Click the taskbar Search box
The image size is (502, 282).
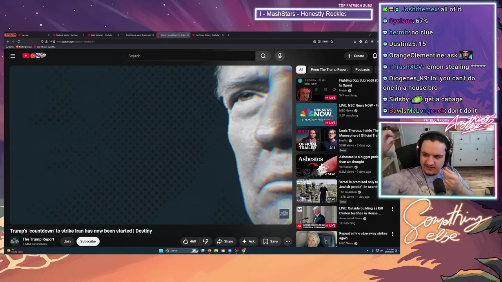click(x=182, y=251)
